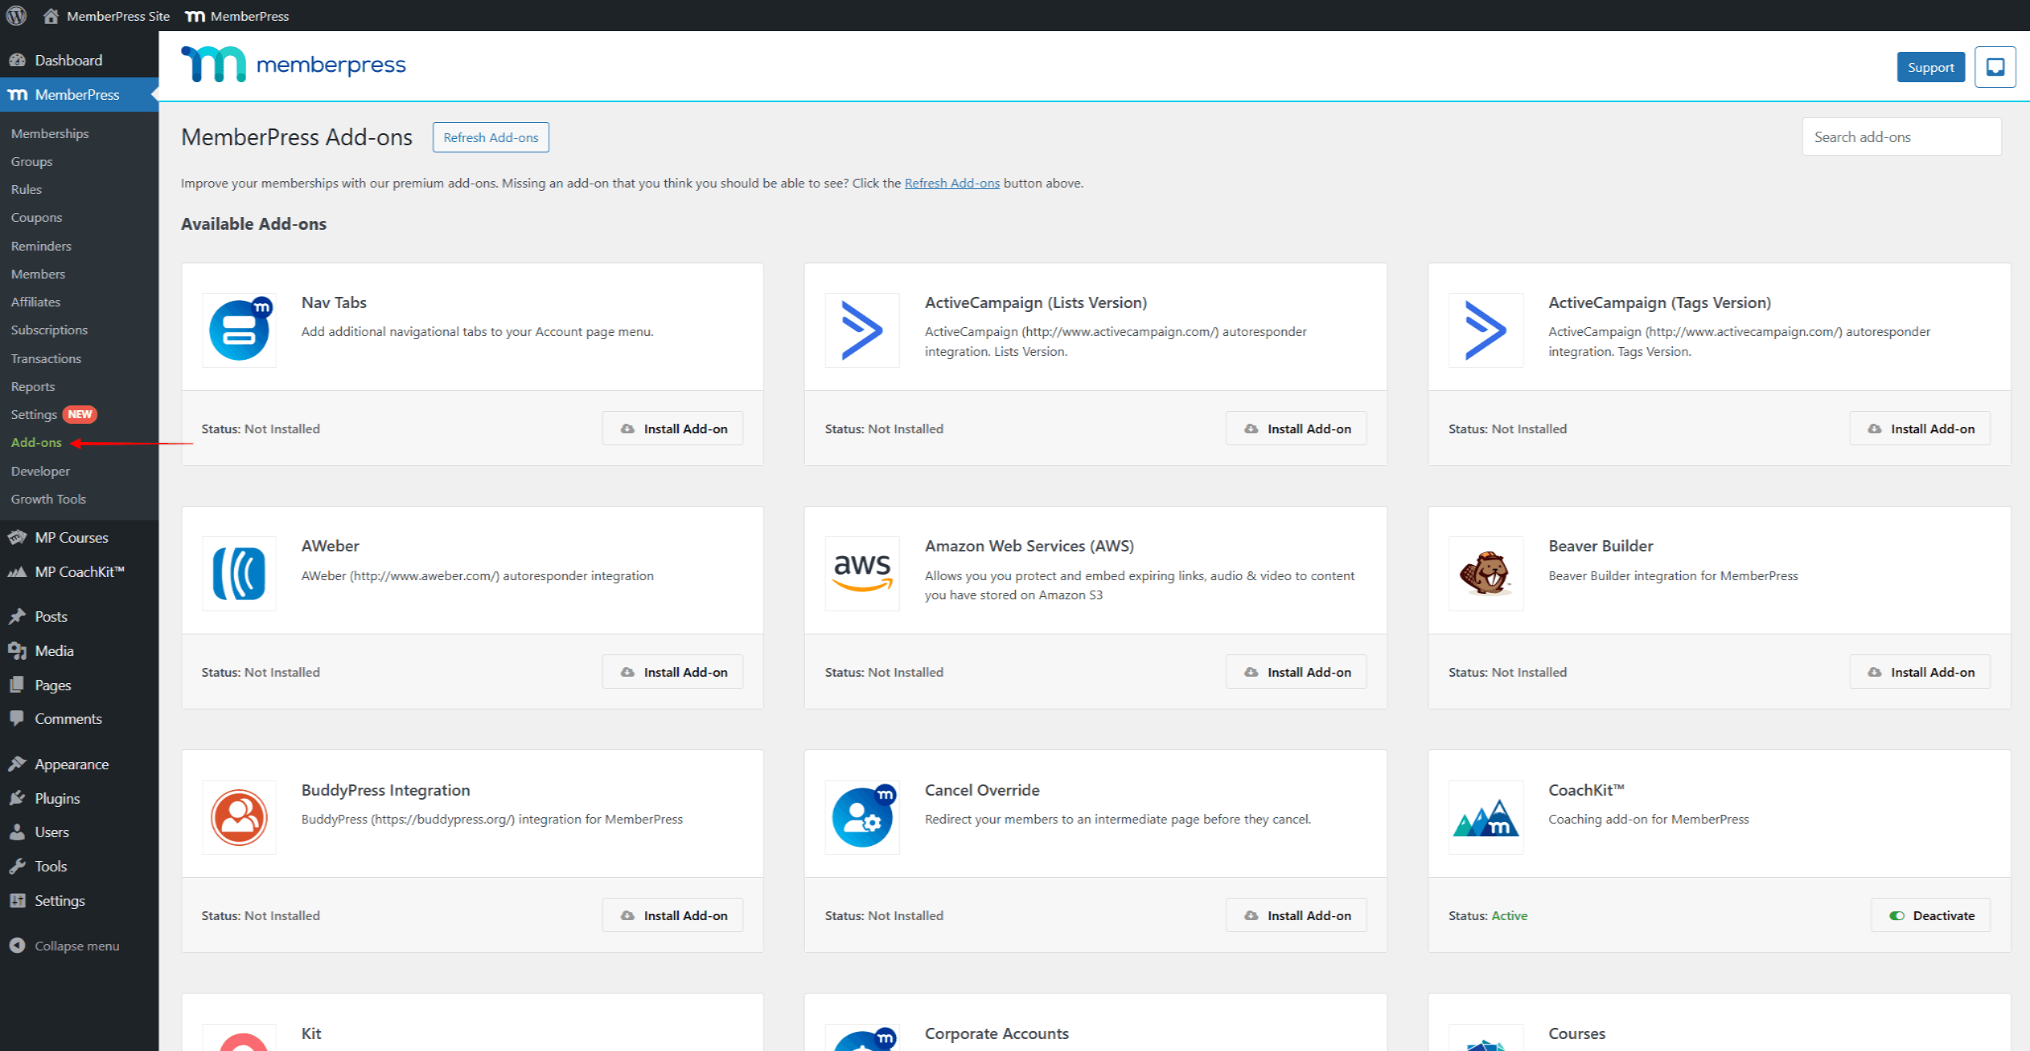This screenshot has height=1051, width=2030.
Task: Click the BuddyPress Integration icon
Action: point(239,817)
